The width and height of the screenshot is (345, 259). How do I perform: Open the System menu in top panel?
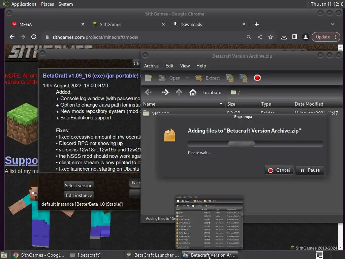point(66,4)
